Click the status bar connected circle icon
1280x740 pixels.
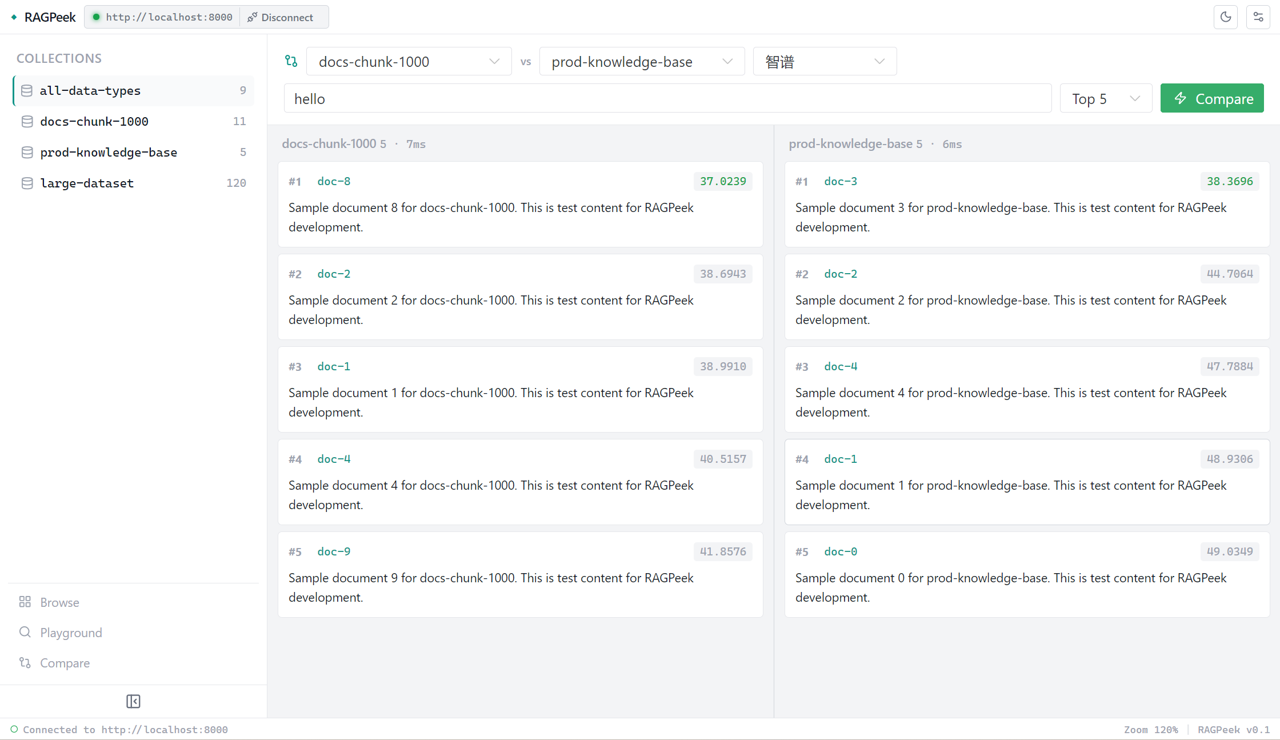(14, 729)
